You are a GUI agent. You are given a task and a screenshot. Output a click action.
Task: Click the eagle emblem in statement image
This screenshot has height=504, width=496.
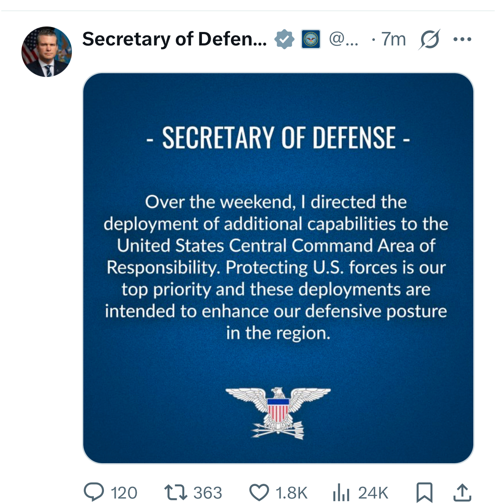[x=278, y=413]
